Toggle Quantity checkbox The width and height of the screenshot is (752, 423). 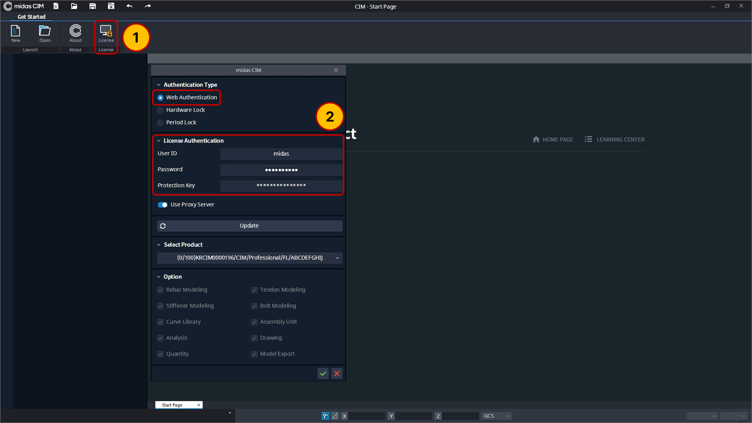(x=160, y=354)
